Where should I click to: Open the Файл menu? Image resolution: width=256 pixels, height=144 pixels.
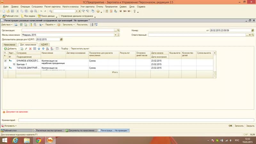[x=6, y=7]
